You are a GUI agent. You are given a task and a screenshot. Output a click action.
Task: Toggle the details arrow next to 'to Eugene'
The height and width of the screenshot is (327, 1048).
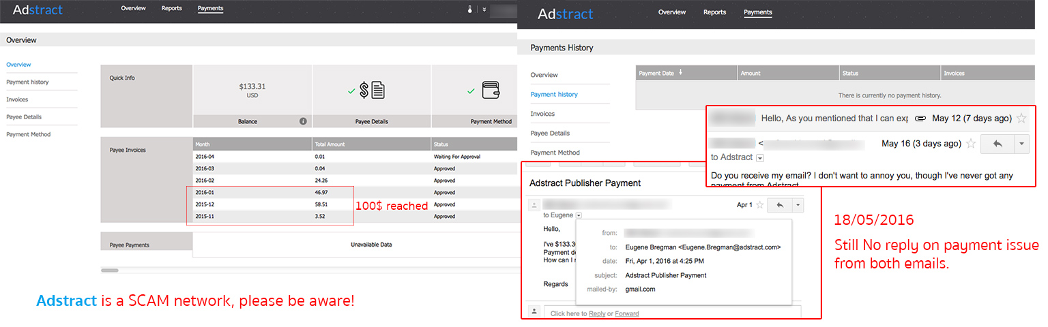coord(579,215)
